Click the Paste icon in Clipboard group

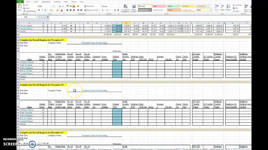(x=20, y=7)
